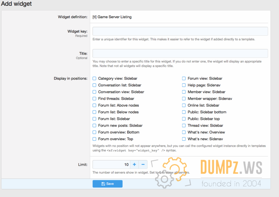Check Member wrapper: Sidenav option
The height and width of the screenshot is (197, 279).
[184, 99]
